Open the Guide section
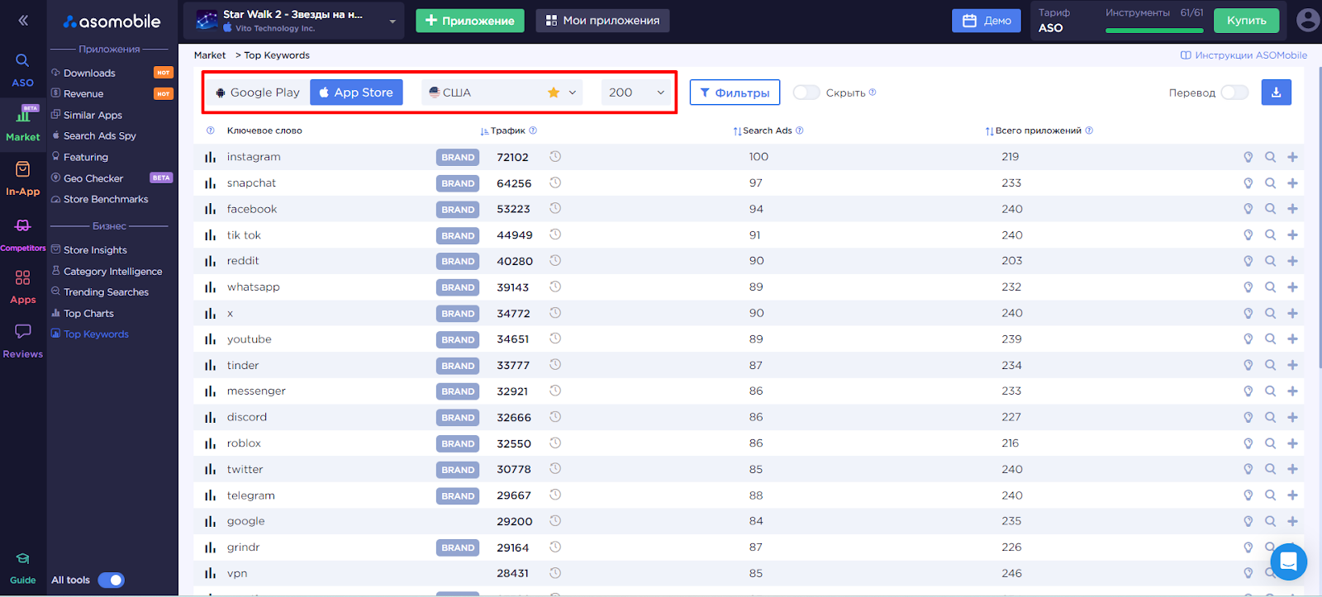This screenshot has height=597, width=1322. pos(22,568)
